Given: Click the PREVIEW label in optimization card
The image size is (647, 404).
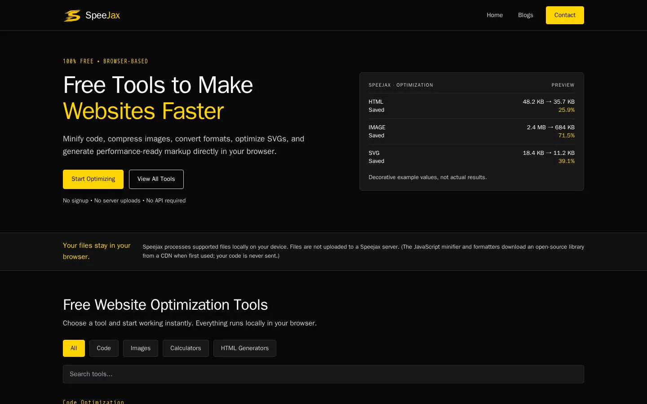Looking at the screenshot, I should (x=563, y=85).
